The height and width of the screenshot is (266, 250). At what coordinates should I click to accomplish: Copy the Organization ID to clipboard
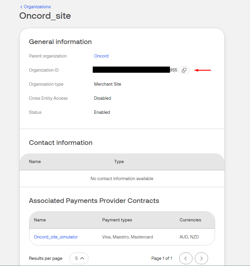point(184,70)
